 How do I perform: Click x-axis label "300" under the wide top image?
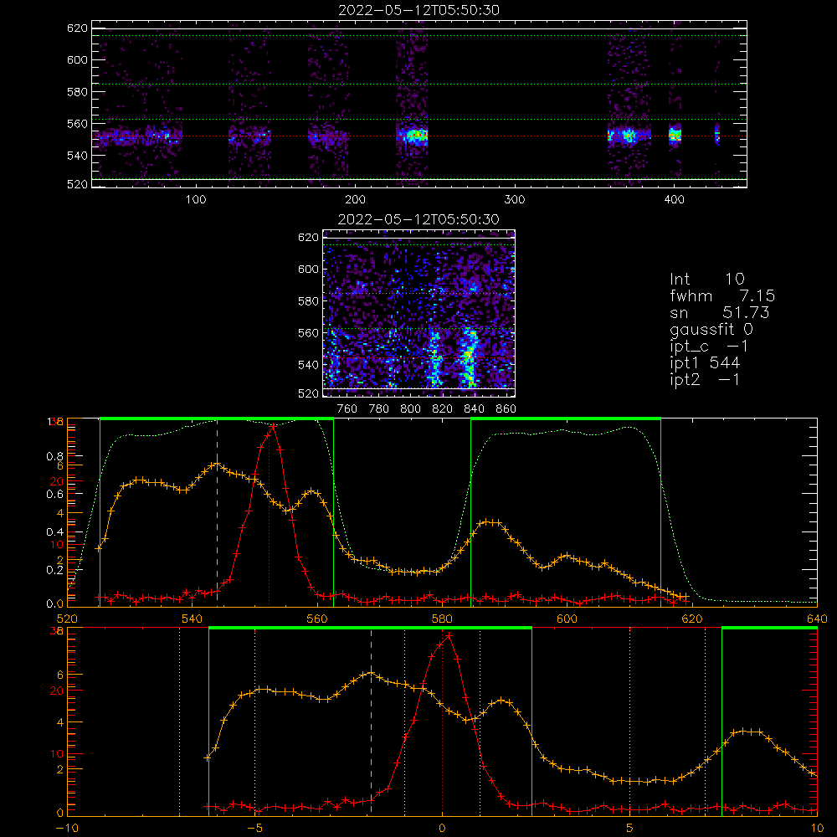[515, 200]
